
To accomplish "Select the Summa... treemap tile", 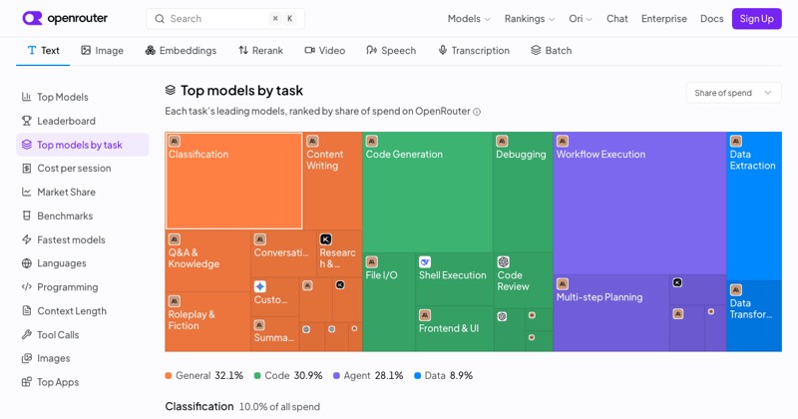I will 275,334.
